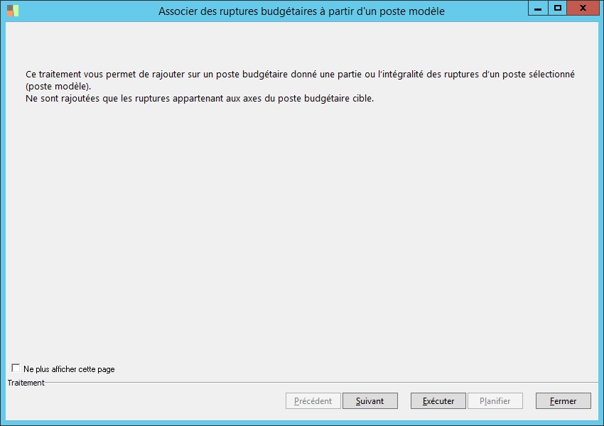The width and height of the screenshot is (604, 426).
Task: Click the disabled Planifier button
Action: tap(495, 401)
